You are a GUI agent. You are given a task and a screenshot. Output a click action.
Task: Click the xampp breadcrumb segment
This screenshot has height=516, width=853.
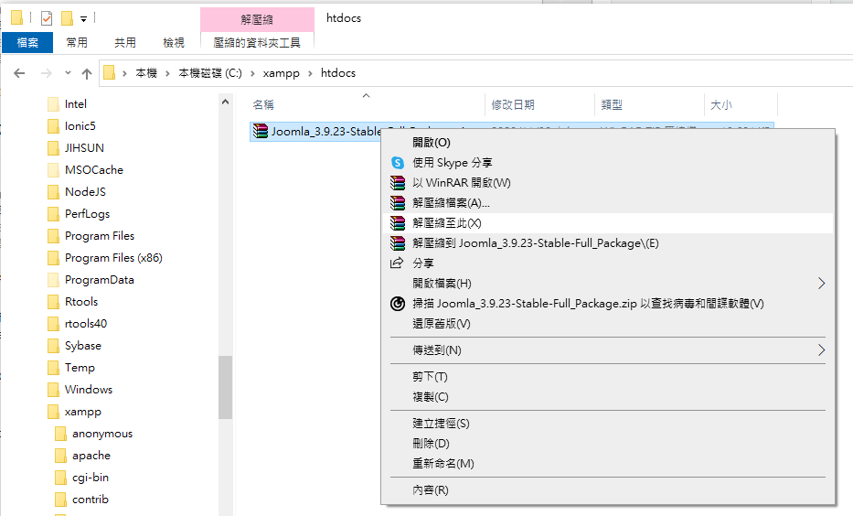pos(282,73)
